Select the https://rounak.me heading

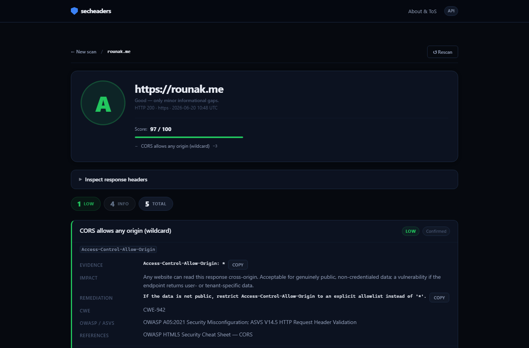(x=179, y=89)
